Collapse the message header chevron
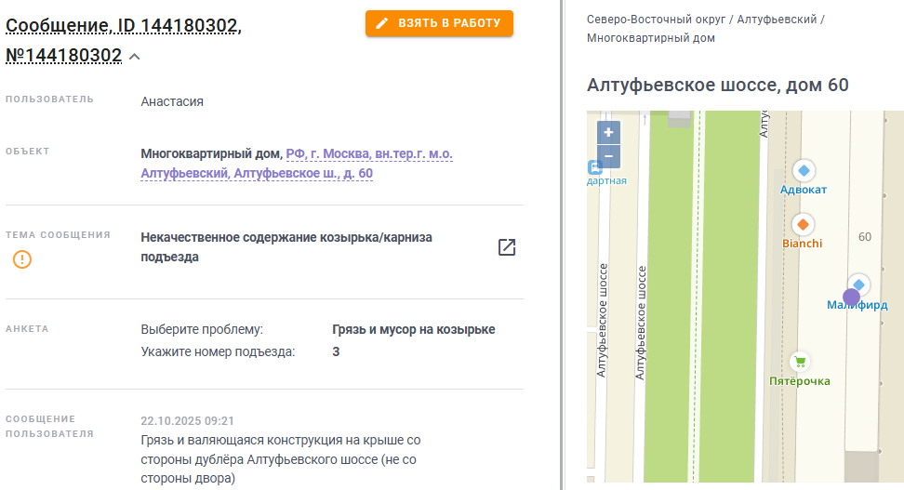Image resolution: width=904 pixels, height=490 pixels. pos(134,57)
